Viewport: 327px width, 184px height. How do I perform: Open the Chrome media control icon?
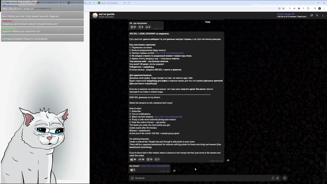(x=314, y=8)
